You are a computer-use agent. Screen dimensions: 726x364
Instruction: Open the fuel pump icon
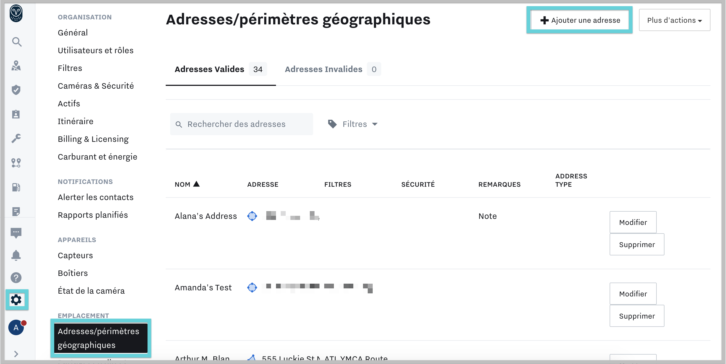point(16,187)
